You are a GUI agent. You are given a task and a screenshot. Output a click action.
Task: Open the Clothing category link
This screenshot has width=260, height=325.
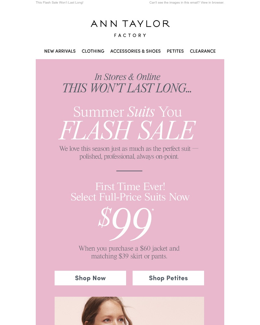click(x=93, y=51)
